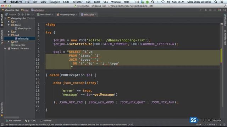227x127 pixels.
Task: Collapse the dbase folder
Action: tap(9, 25)
